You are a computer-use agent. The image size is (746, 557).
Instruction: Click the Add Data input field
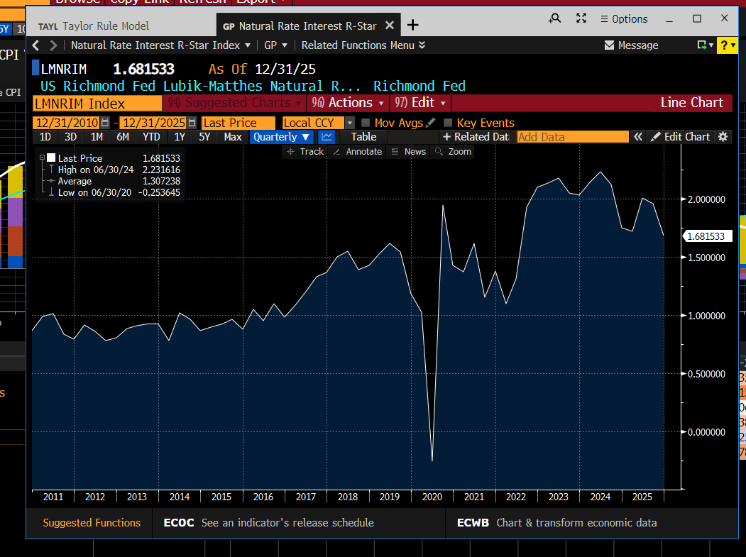point(573,137)
